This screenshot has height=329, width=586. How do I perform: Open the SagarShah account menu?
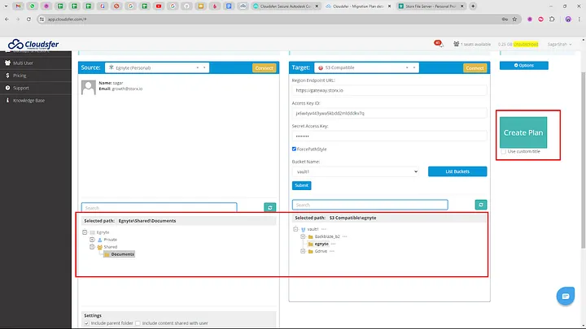tap(559, 44)
